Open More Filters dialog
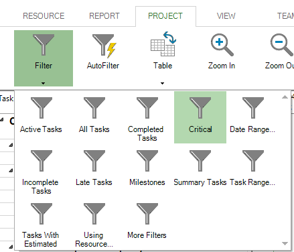This screenshot has width=294, height=252. tap(147, 223)
